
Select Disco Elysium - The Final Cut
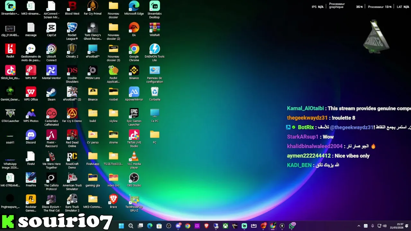point(51,203)
